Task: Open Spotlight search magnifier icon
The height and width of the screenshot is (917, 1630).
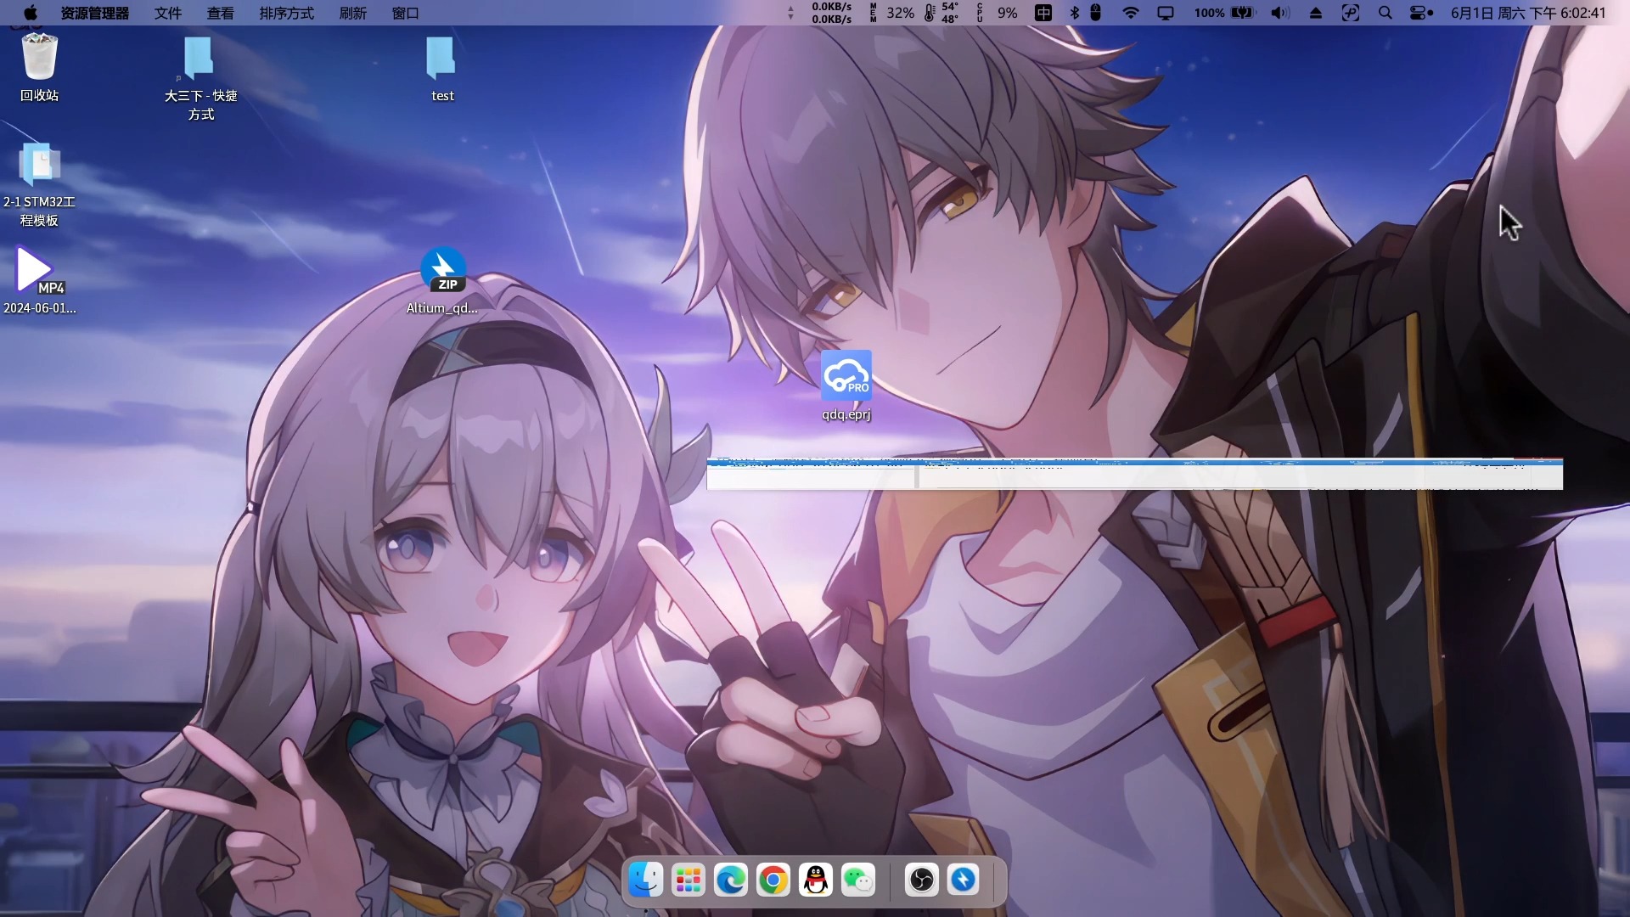Action: pyautogui.click(x=1385, y=13)
